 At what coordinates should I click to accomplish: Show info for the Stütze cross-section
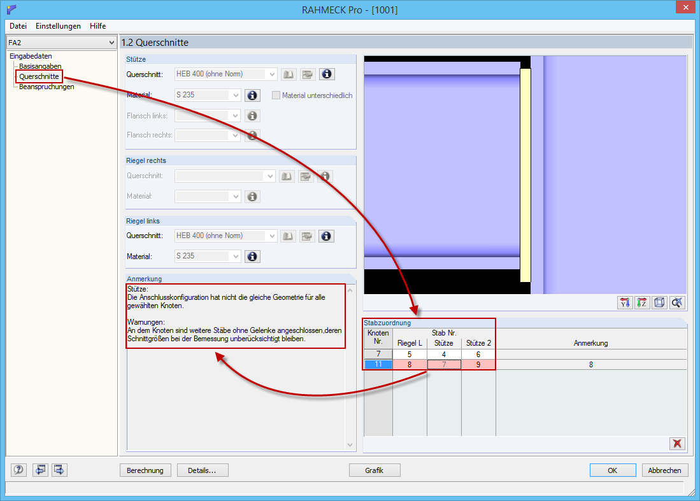pos(327,74)
